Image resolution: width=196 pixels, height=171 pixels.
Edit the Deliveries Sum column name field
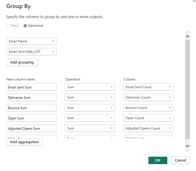tap(31, 98)
